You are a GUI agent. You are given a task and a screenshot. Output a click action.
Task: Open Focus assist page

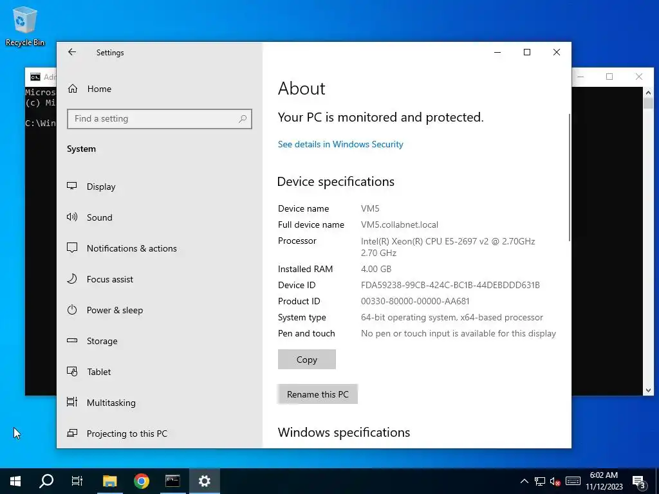point(109,279)
